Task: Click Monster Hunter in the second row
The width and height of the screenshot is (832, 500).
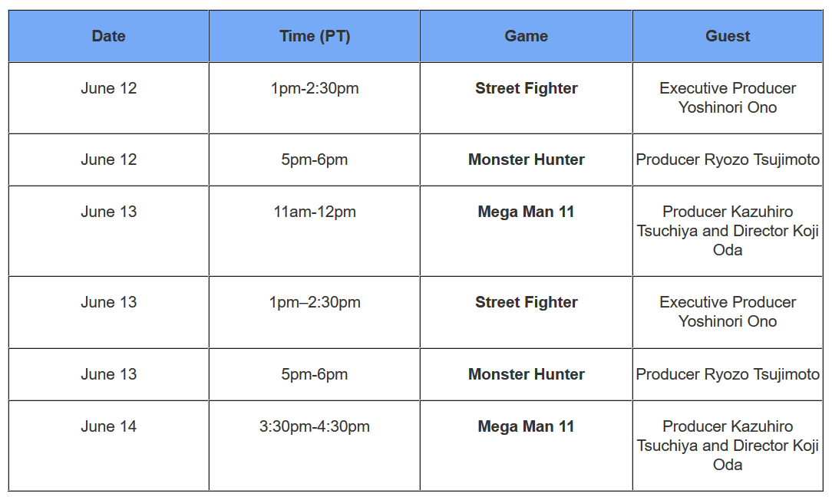Action: [x=526, y=160]
